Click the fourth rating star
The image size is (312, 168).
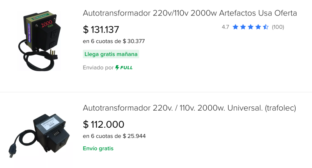point(258,27)
